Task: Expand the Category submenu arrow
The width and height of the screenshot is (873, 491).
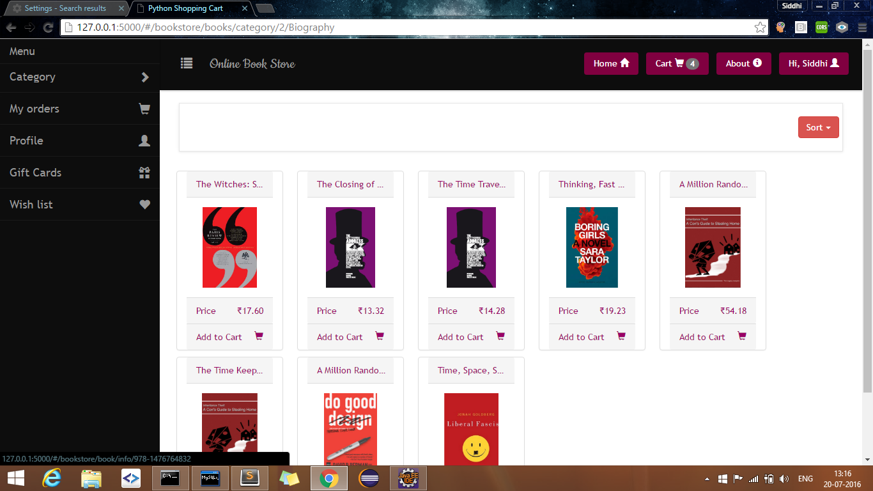Action: click(145, 77)
